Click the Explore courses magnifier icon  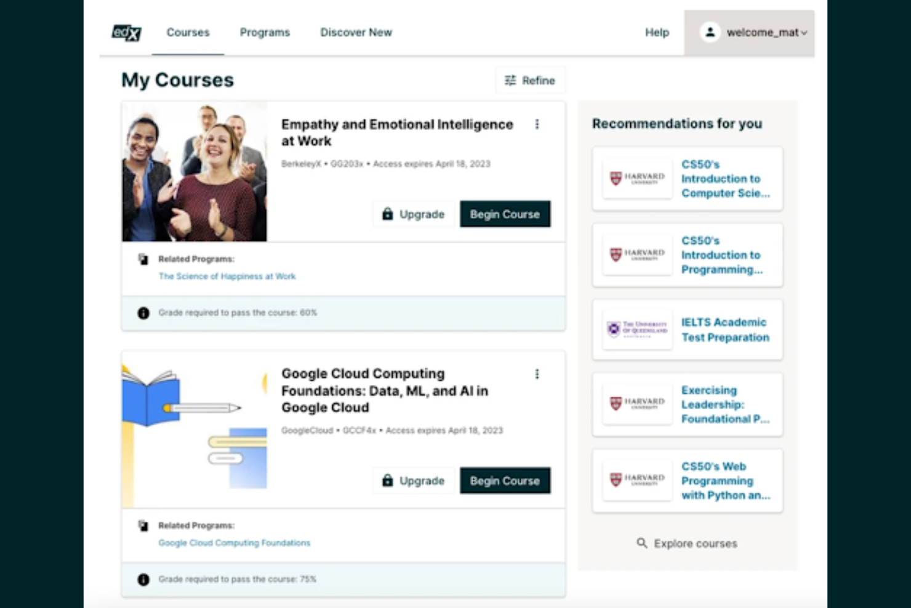[642, 543]
